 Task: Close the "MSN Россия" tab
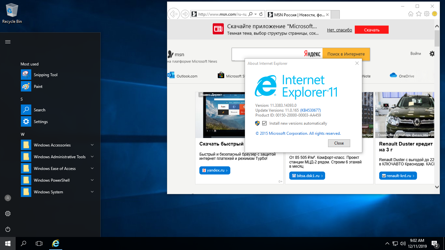(x=327, y=15)
